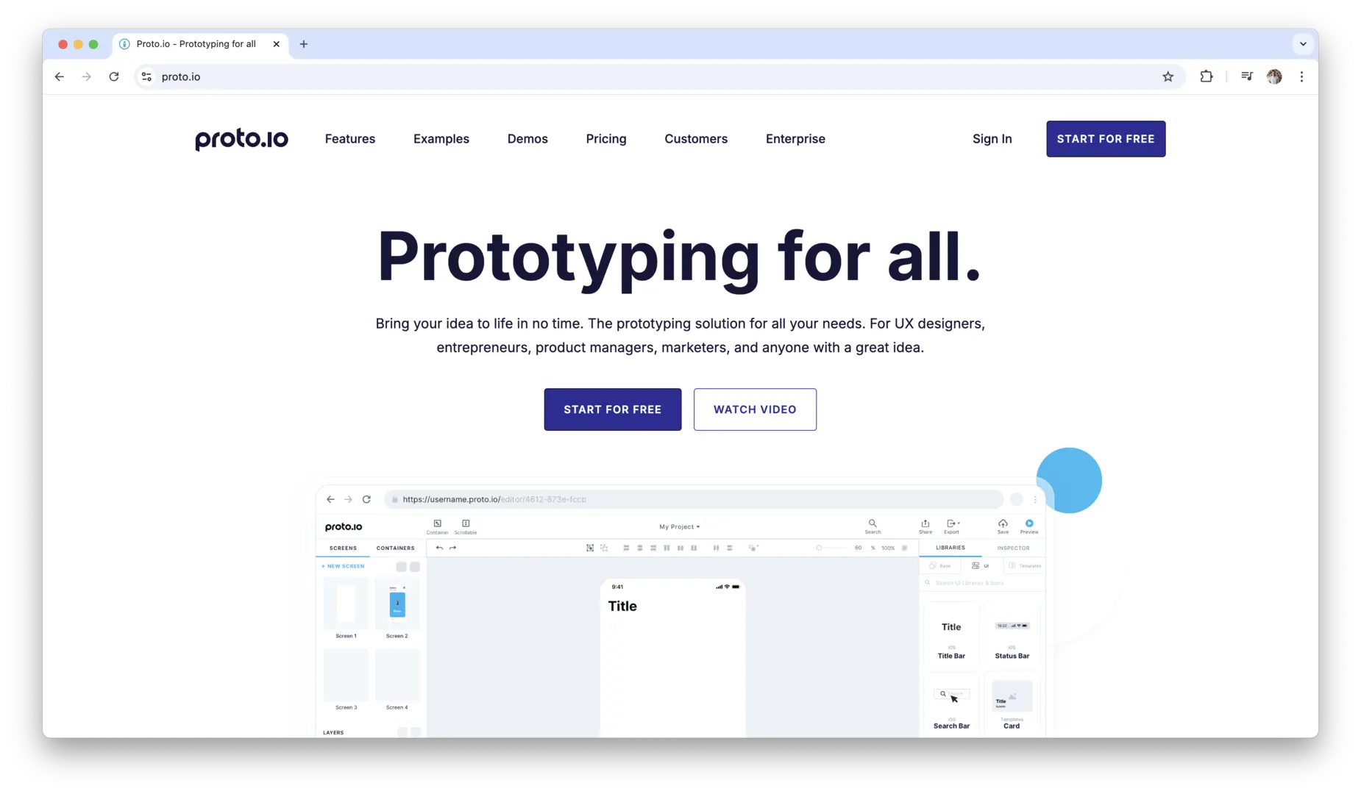Switch to the CONTAINERS tab
The height and width of the screenshot is (794, 1361).
coord(395,548)
